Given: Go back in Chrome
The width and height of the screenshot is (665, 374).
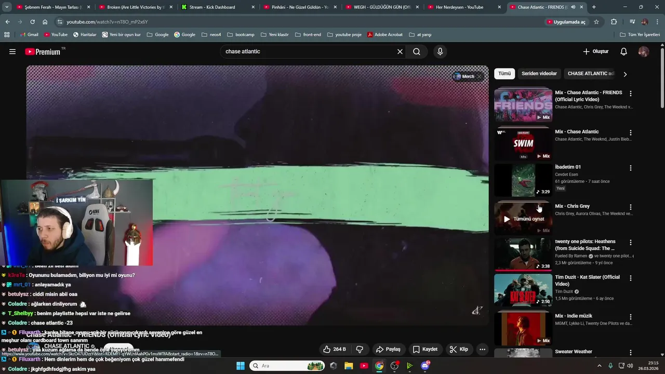Looking at the screenshot, I should pos(7,22).
